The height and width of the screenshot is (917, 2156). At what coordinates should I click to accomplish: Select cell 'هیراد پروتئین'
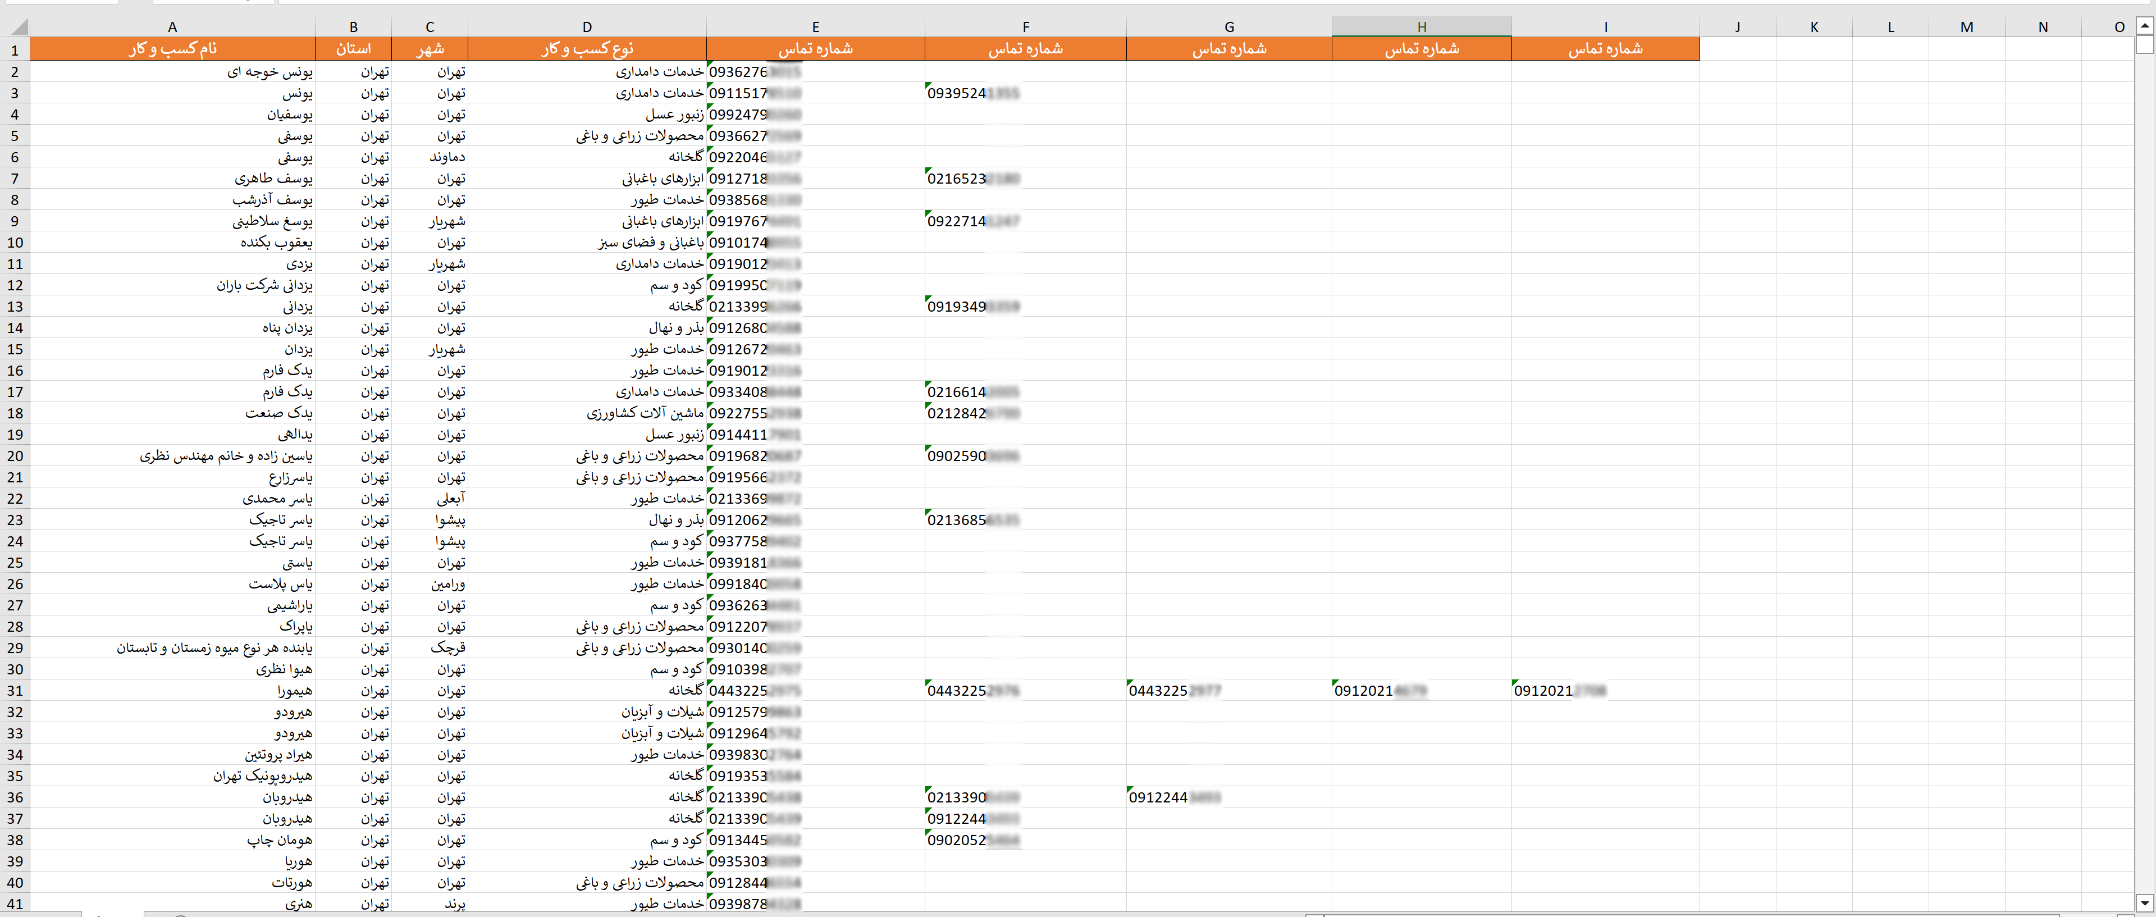click(172, 755)
